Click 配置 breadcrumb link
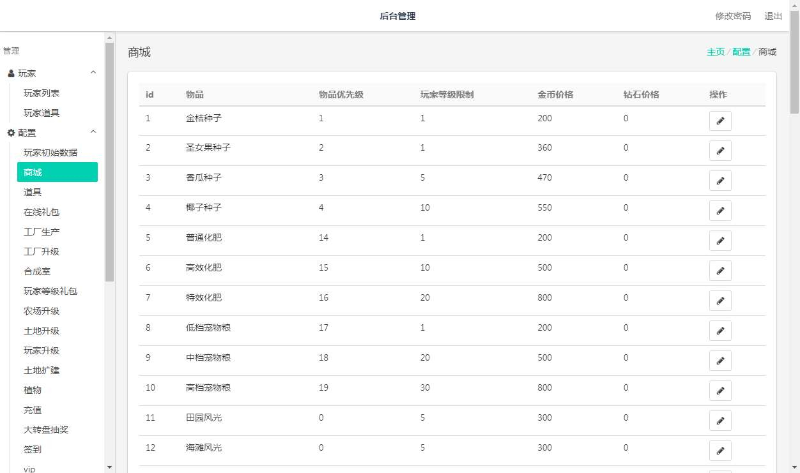This screenshot has height=473, width=800. [x=741, y=52]
